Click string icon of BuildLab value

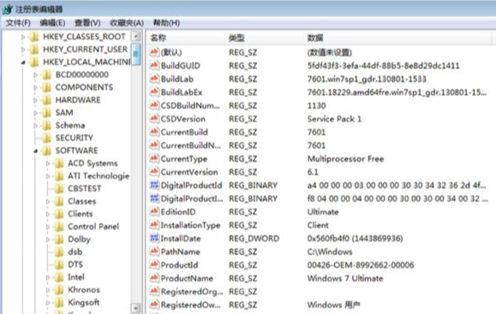pos(154,79)
